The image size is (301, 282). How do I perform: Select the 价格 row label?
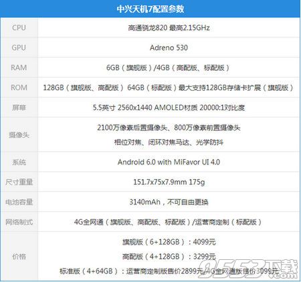[19, 257]
